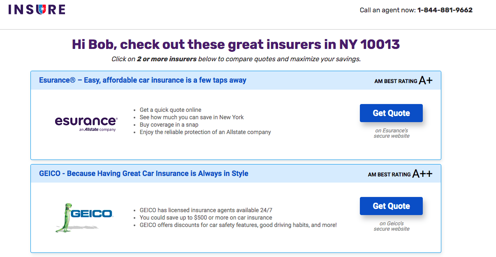This screenshot has height=257, width=496.
Task: Click the INSURE logo
Action: click(36, 9)
